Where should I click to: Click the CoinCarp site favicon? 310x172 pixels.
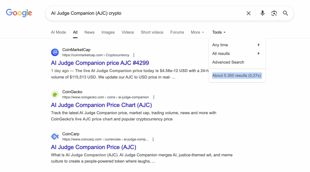[55, 136]
